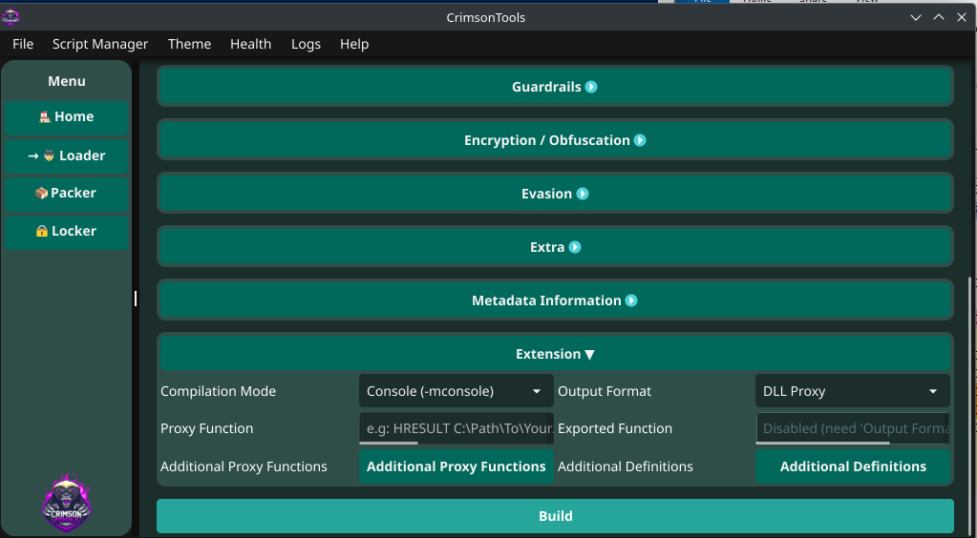Expand the Encryption / Obfuscation section
Screen dimensions: 977x538
click(x=555, y=140)
